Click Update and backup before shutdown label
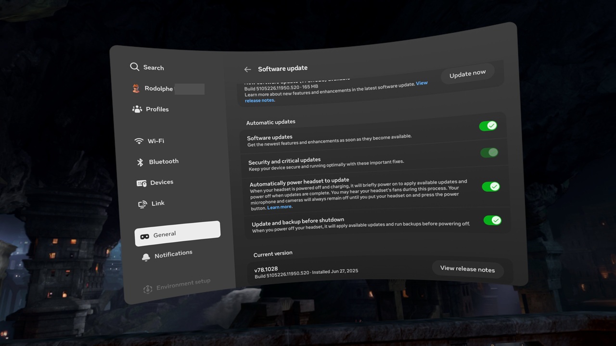Screen dimensions: 616x346 (298, 222)
